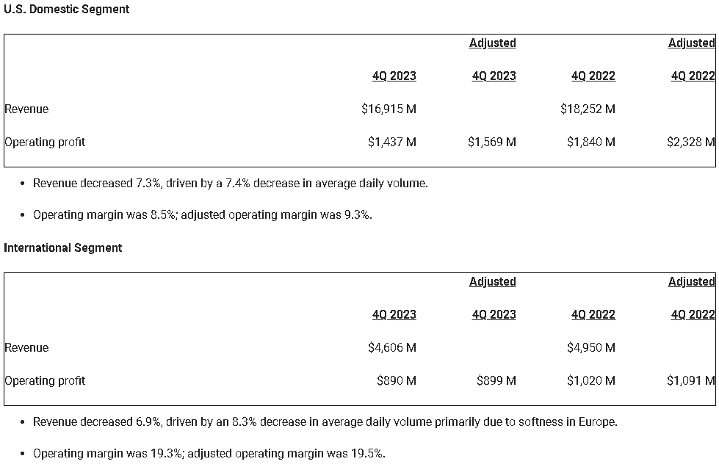Click the bullet stating revenue decreased 6.9%
The height and width of the screenshot is (467, 719).
325,422
